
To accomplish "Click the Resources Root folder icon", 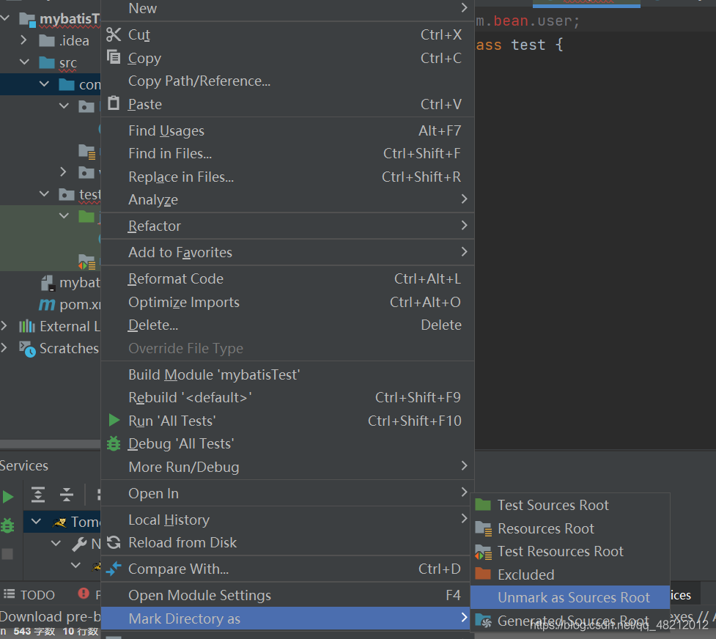I will tap(483, 528).
